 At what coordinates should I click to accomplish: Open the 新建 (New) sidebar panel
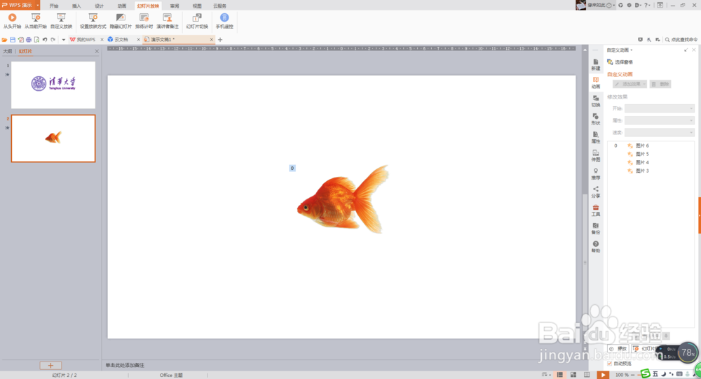tap(595, 64)
